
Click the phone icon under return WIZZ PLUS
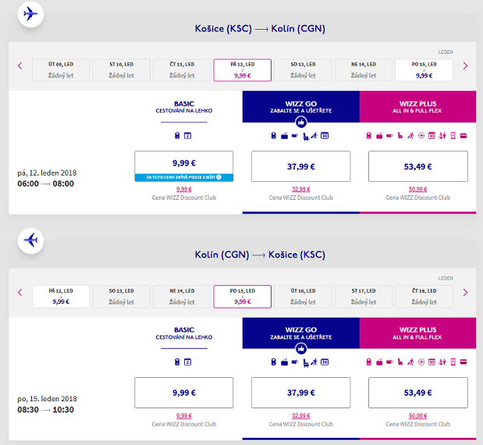click(453, 362)
